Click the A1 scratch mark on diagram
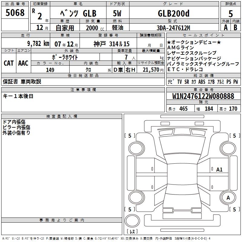This screenshot has height=242, width=242. click(x=219, y=170)
